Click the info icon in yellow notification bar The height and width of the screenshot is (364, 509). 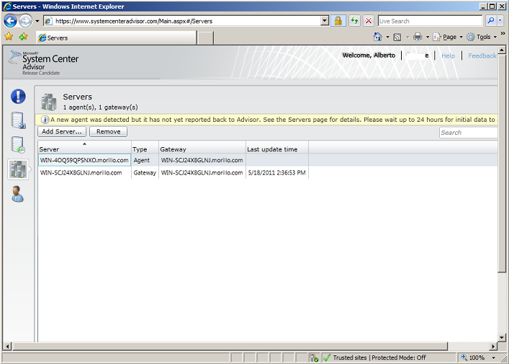45,120
